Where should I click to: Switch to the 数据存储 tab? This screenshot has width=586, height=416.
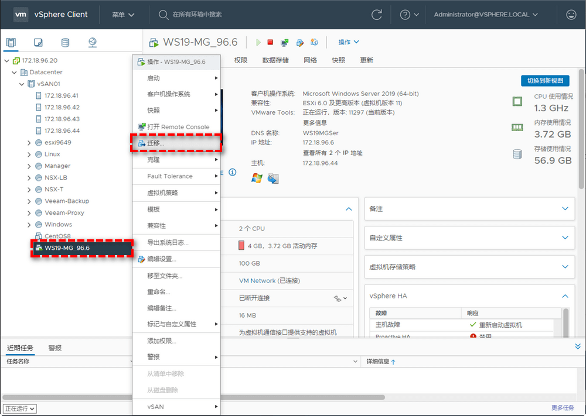click(275, 60)
